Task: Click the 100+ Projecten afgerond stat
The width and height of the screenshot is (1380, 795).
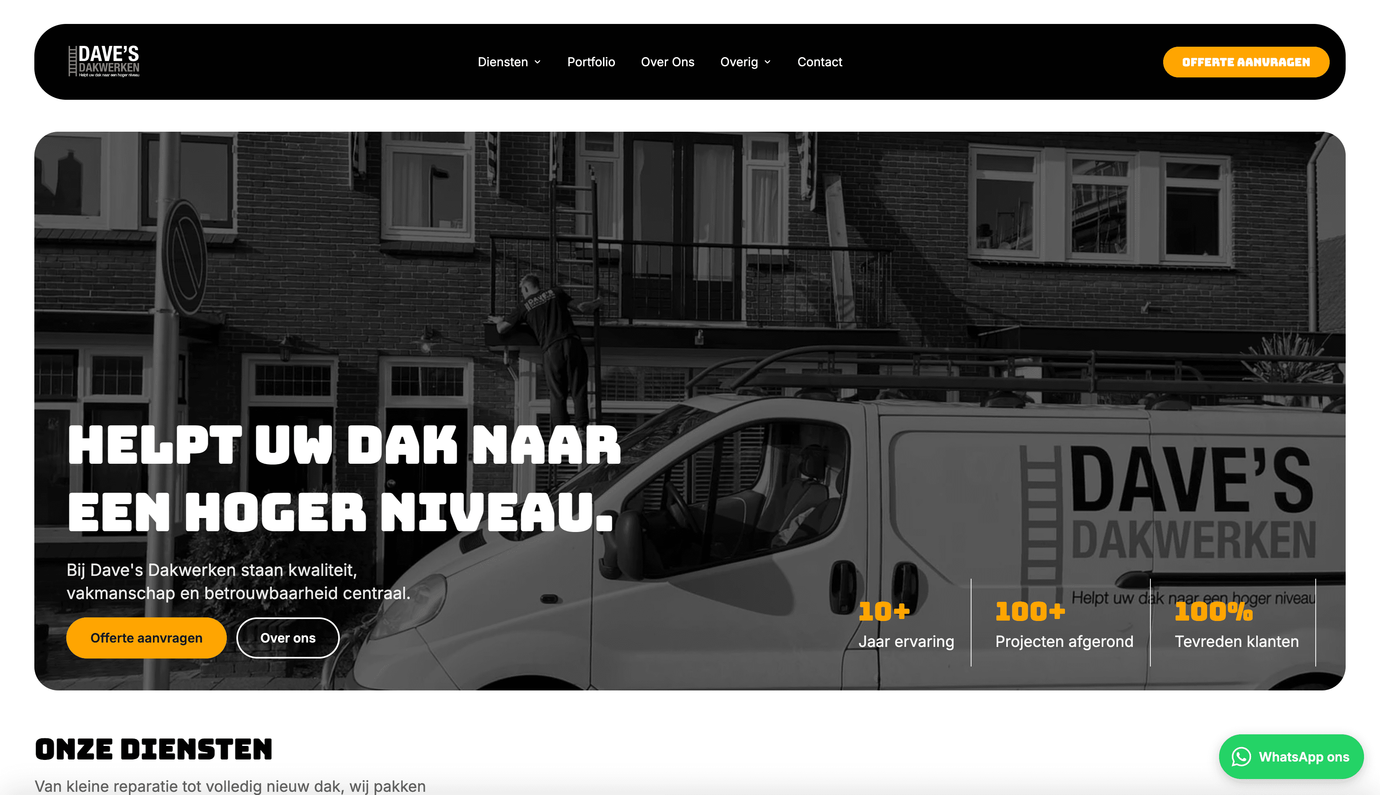Action: pos(1064,625)
